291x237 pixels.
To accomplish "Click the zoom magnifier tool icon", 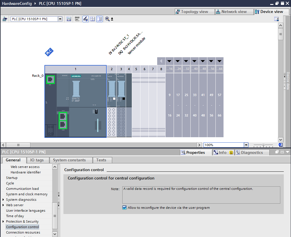I will [107, 19].
